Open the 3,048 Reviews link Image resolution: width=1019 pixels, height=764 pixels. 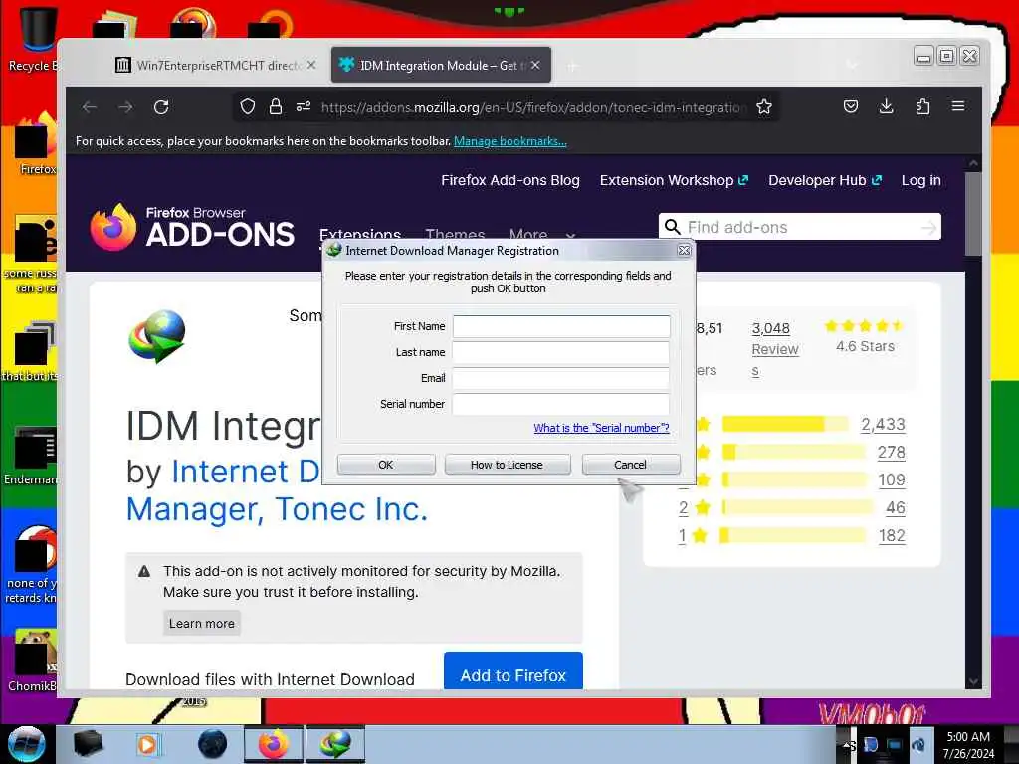(x=774, y=349)
